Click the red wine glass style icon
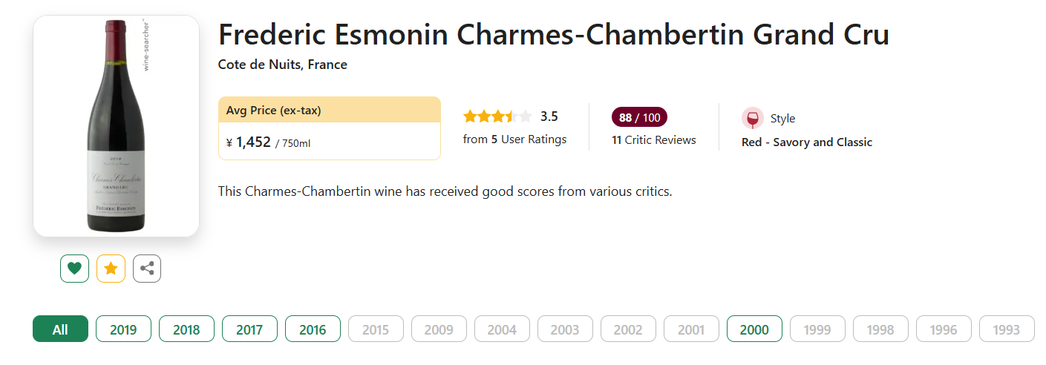The width and height of the screenshot is (1046, 365). pos(752,119)
